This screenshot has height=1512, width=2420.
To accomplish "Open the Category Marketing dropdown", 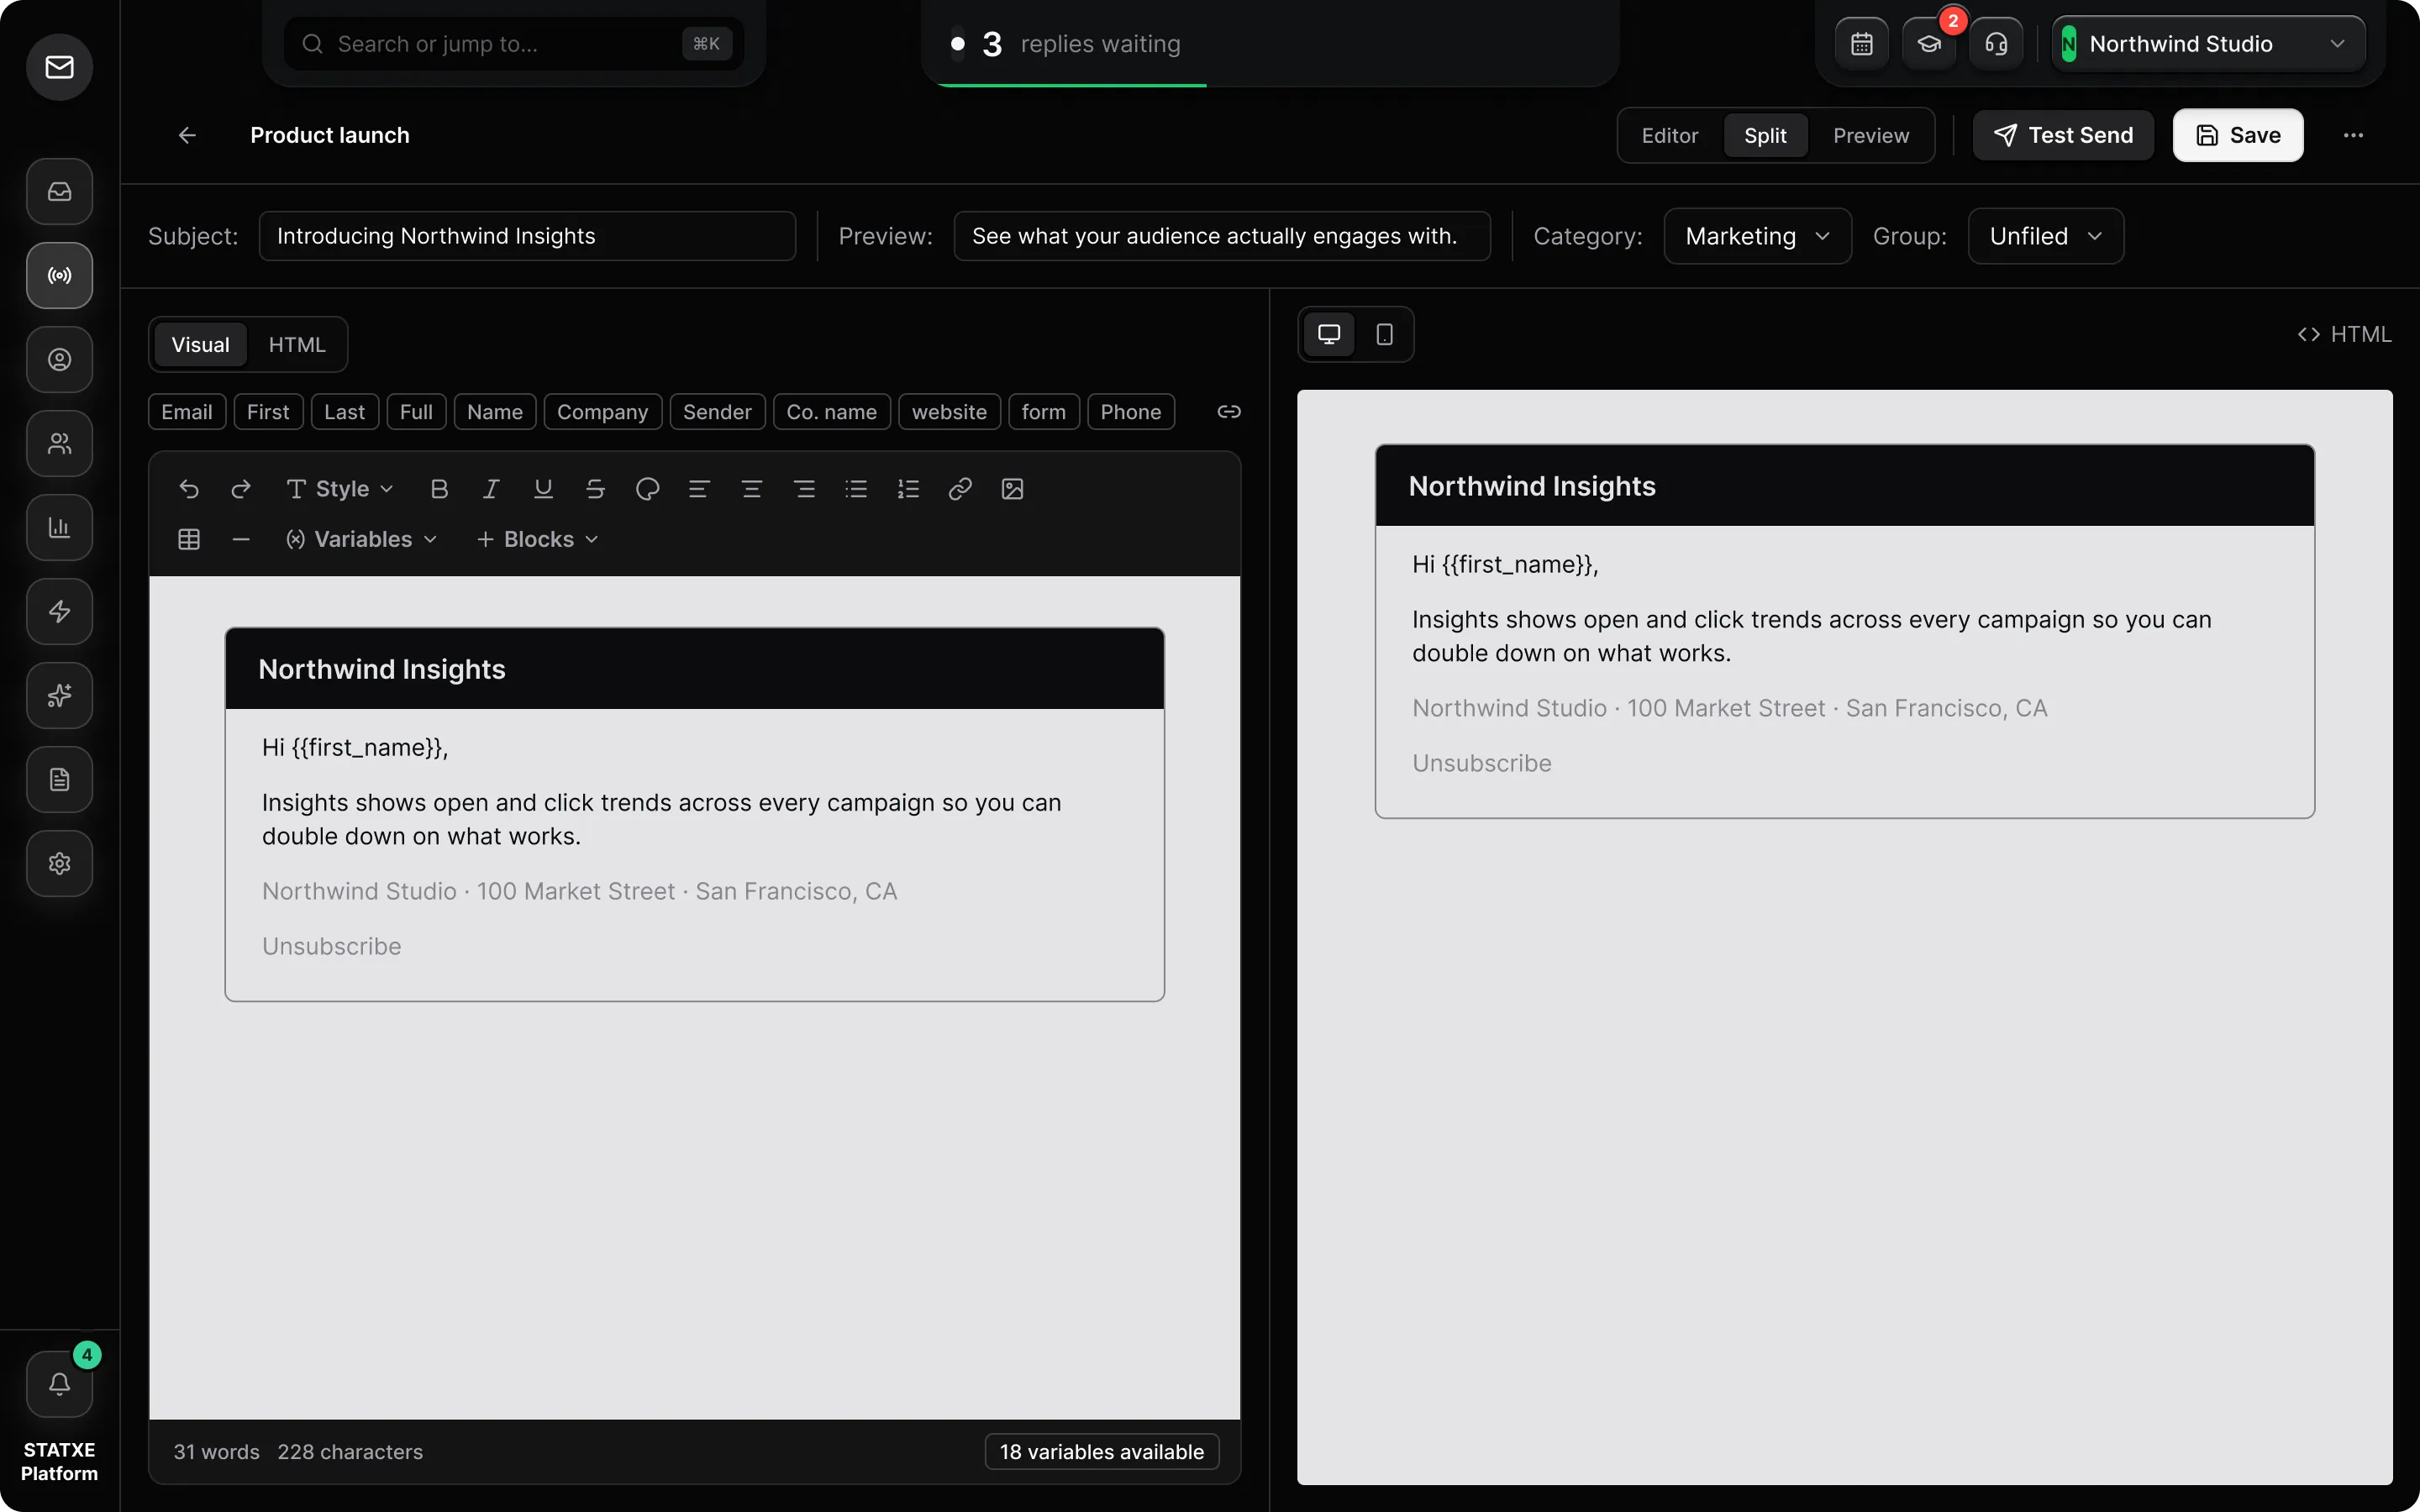I will coord(1757,237).
